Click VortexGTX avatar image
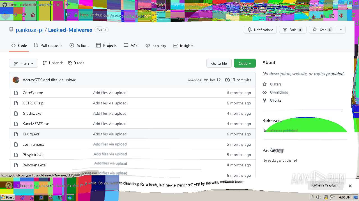The width and height of the screenshot is (359, 201). click(x=16, y=80)
